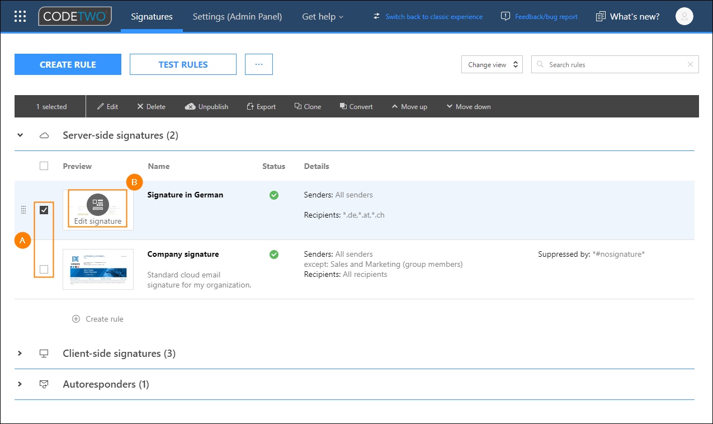Expand the Client-side signatures section

click(x=20, y=353)
